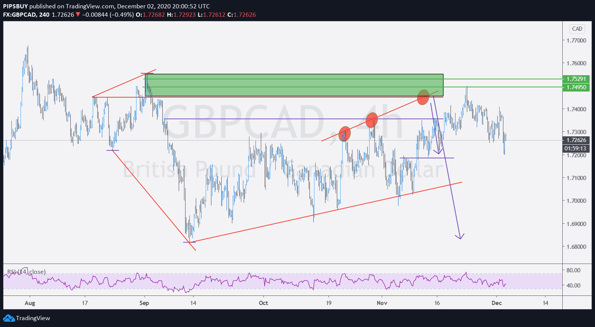Screen dimensions: 595x327
Task: Click the RSI (14, close) indicator label
Action: point(27,272)
